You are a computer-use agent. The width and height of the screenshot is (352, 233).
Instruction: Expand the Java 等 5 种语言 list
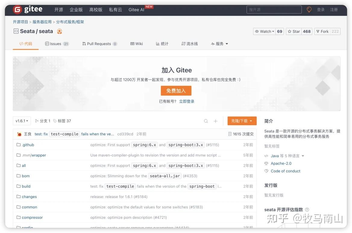287,156
